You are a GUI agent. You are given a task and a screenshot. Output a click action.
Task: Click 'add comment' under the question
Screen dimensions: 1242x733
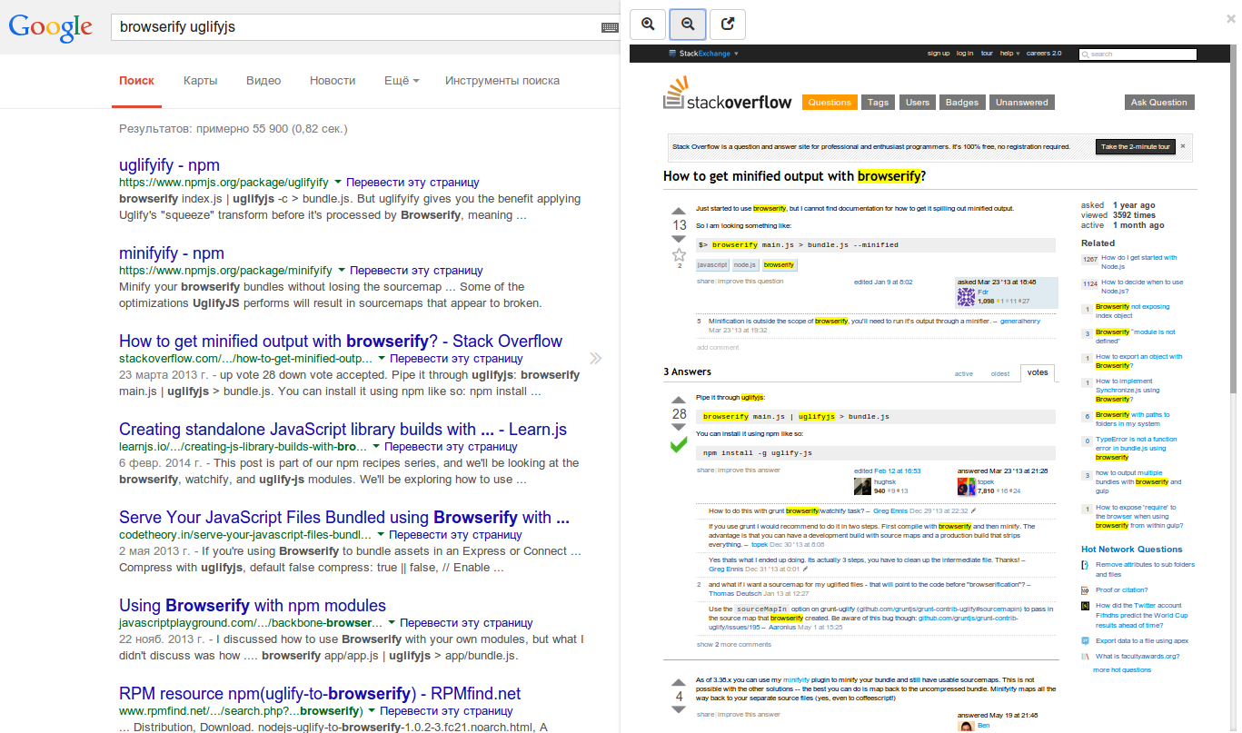(718, 348)
